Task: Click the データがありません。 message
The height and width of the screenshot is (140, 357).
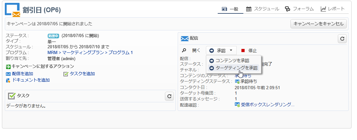Action: [26, 106]
